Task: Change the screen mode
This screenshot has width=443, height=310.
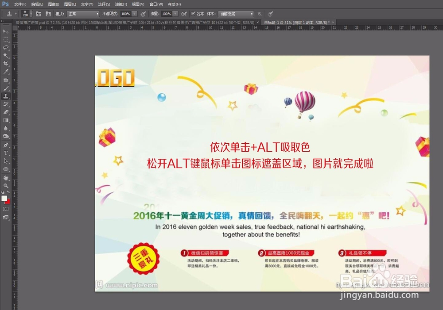Action: point(6,217)
